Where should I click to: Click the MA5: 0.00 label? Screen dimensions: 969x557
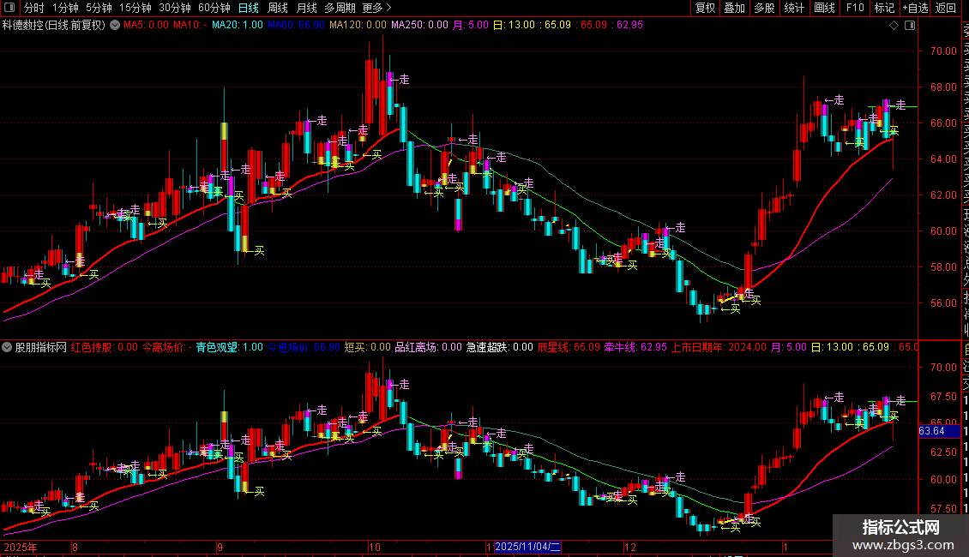pos(146,25)
